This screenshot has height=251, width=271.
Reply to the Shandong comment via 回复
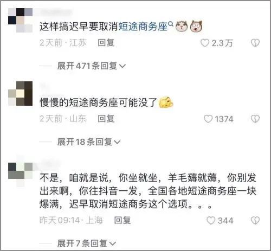106,119
